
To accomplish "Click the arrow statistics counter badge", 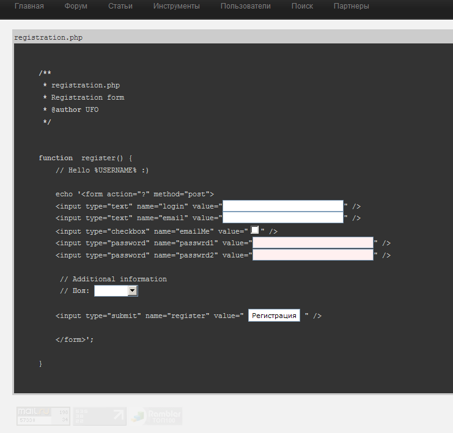I will point(99,416).
